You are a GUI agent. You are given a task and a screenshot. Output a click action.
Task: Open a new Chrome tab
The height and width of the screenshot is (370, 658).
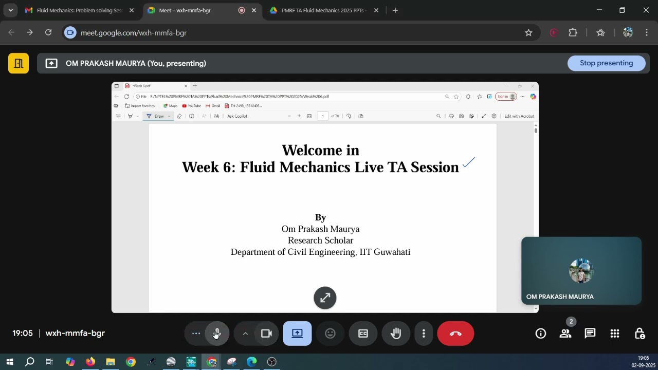click(x=395, y=10)
